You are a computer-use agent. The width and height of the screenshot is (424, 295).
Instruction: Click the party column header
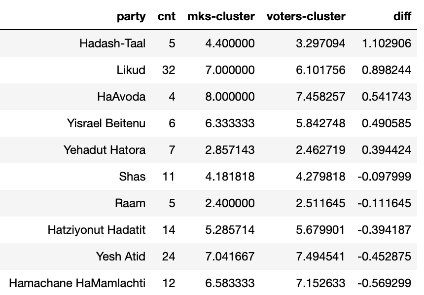coord(131,17)
